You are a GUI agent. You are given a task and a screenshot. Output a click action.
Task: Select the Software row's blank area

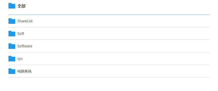click(x=121, y=46)
